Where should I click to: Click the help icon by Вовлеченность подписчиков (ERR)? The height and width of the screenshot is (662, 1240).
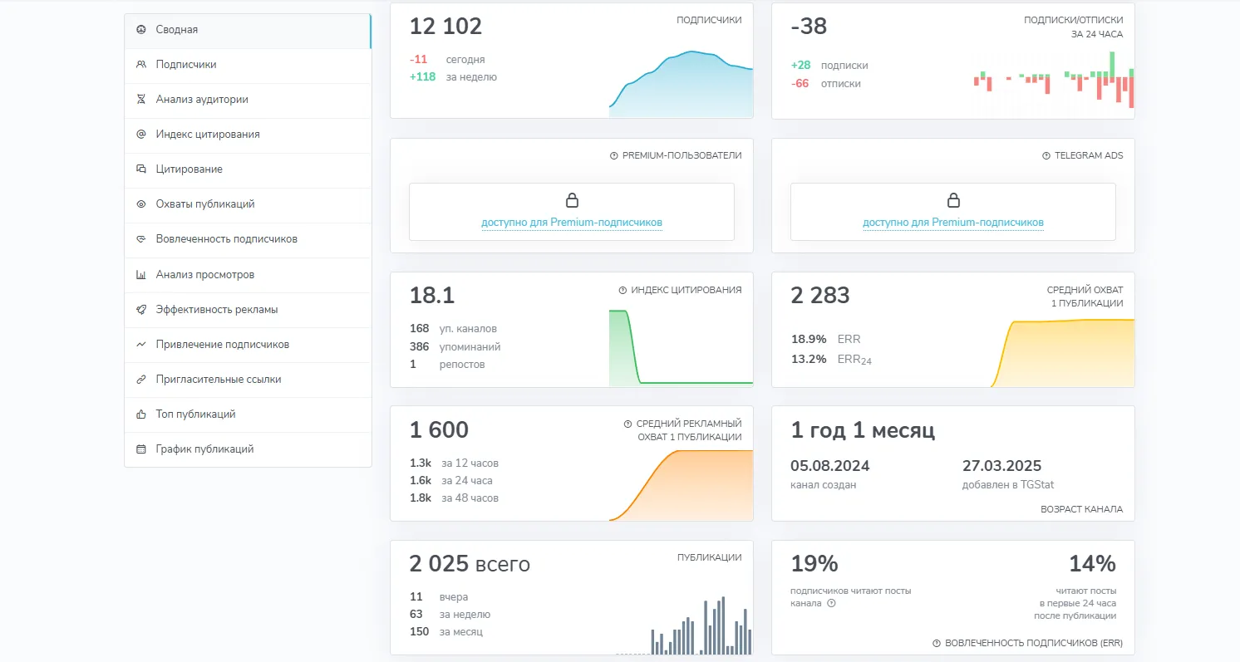[x=937, y=643]
